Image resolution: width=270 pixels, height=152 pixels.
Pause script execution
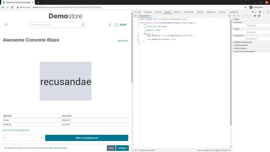(235, 16)
